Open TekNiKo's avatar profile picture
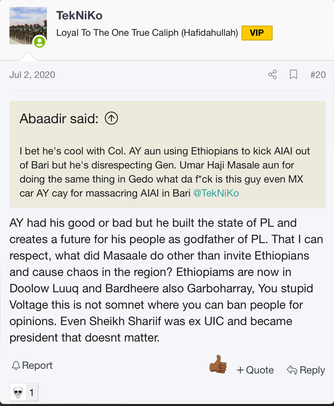 tap(28, 25)
